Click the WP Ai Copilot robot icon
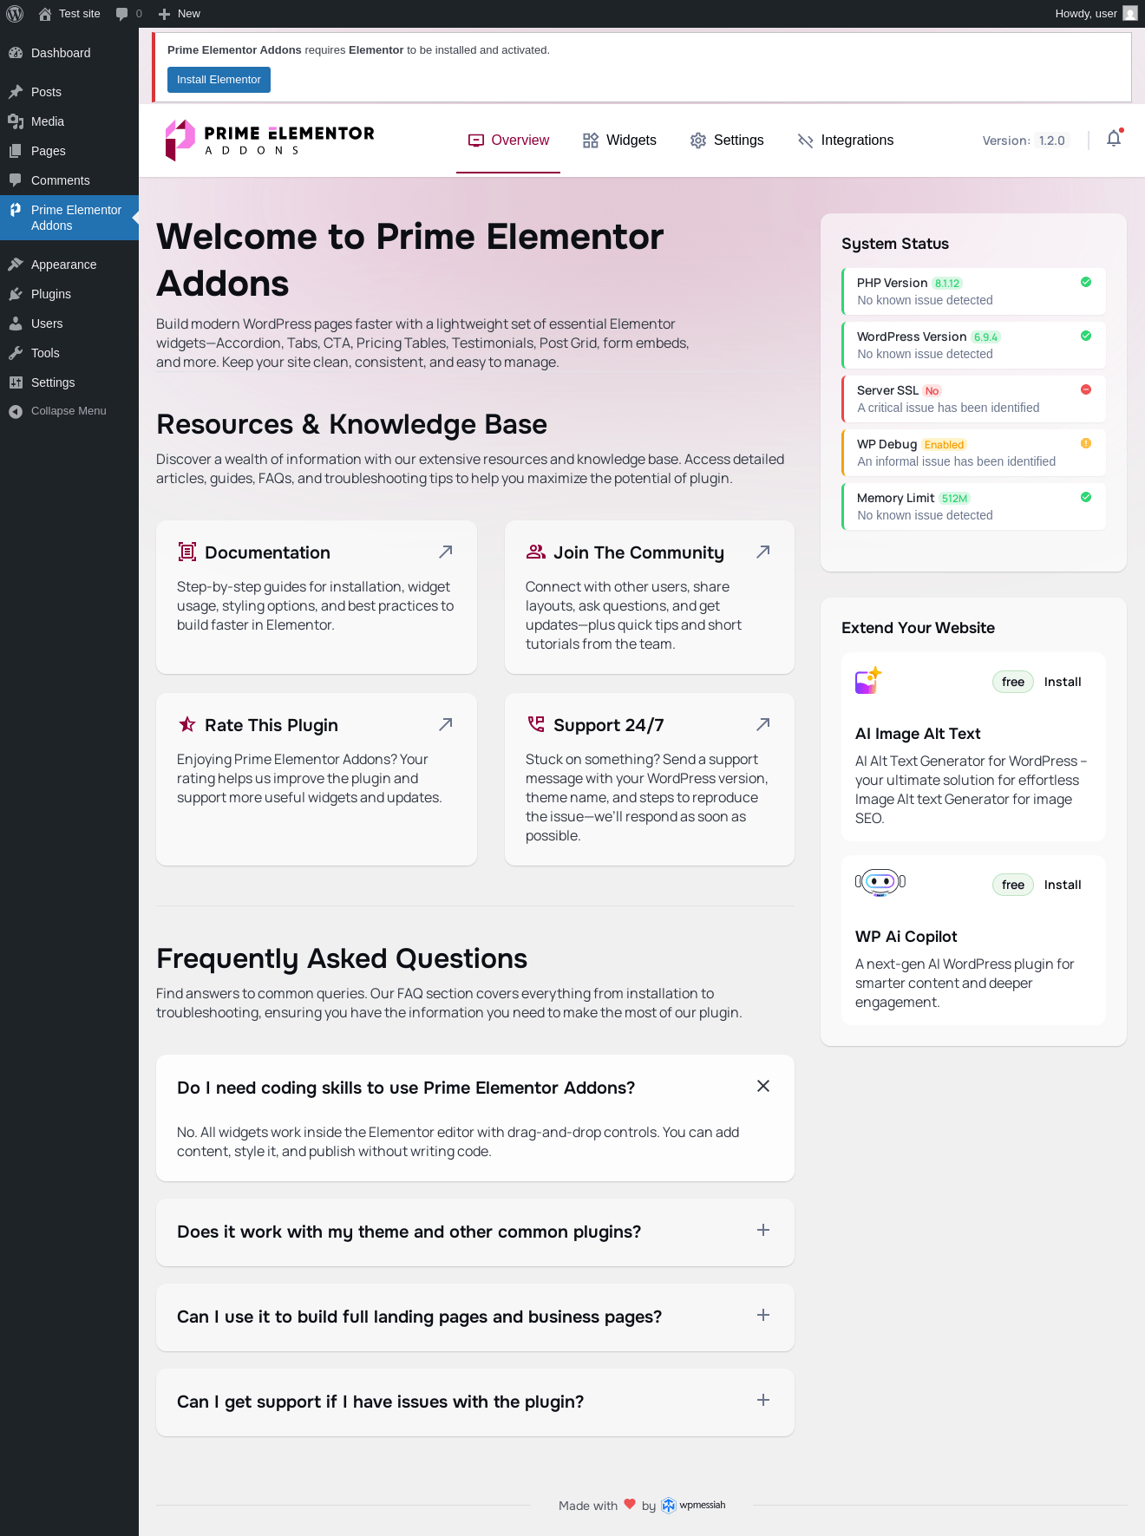 (880, 882)
